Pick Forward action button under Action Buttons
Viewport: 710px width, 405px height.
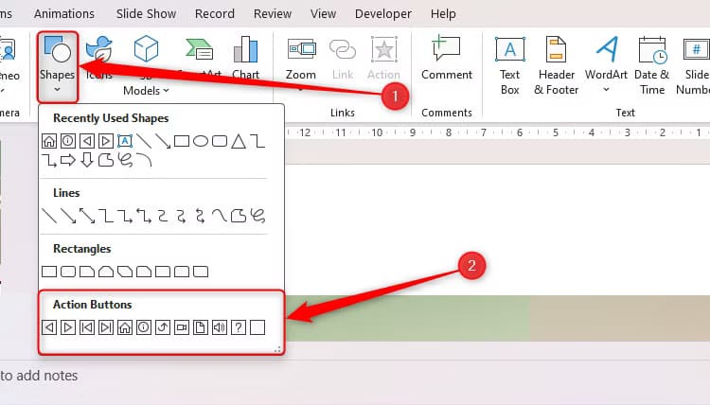pos(68,327)
